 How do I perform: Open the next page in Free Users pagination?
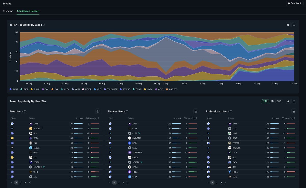click(29, 182)
